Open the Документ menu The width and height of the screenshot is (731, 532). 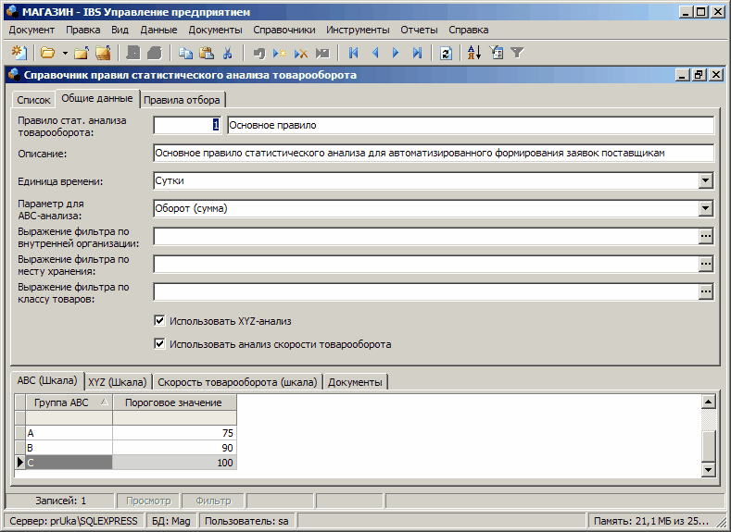(32, 30)
